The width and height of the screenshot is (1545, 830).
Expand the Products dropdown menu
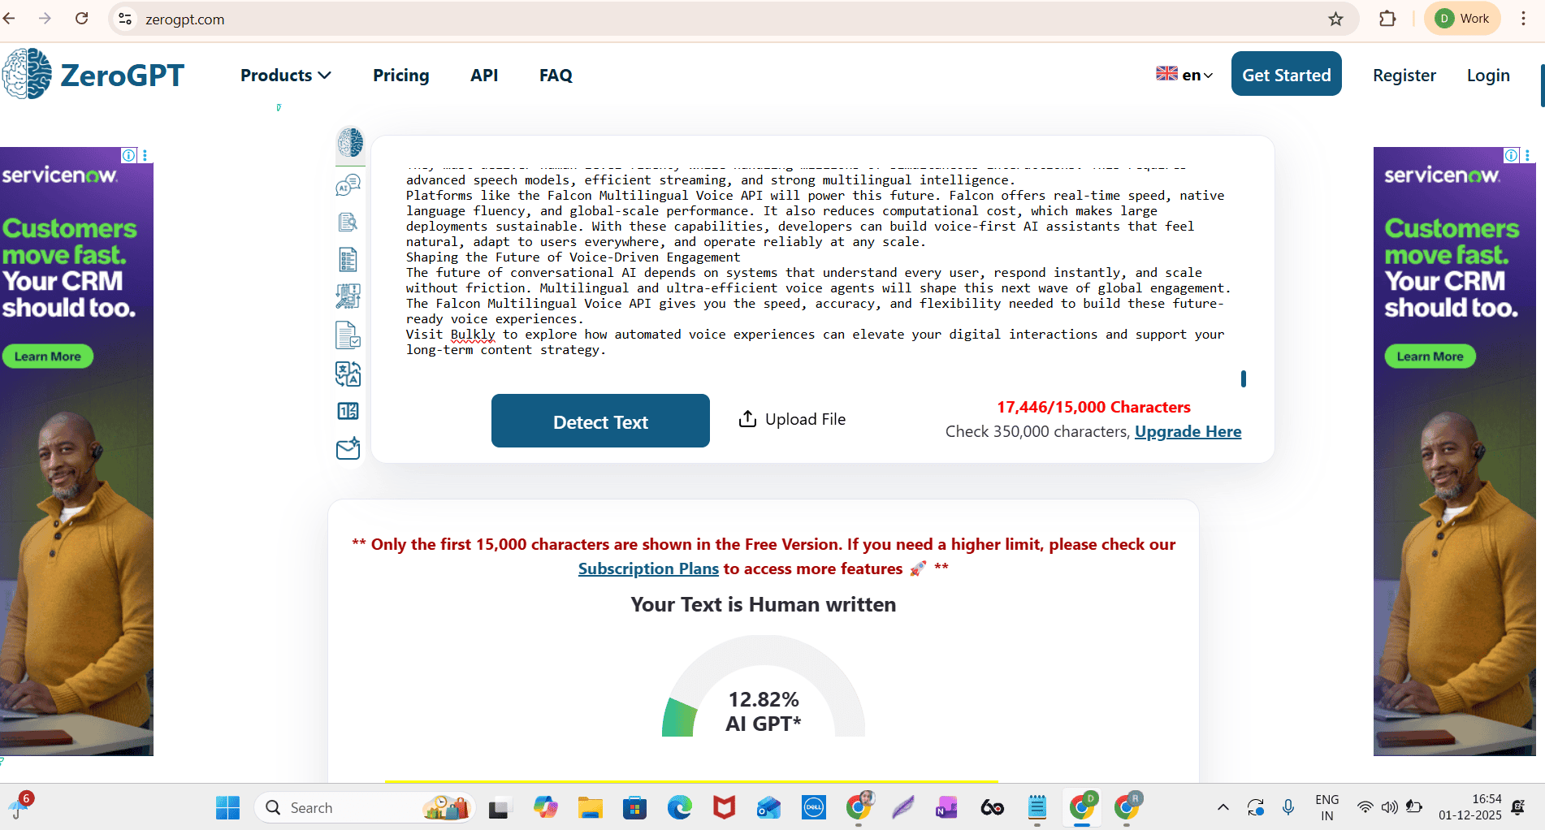(285, 76)
